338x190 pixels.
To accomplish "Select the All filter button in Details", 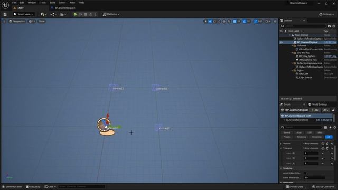I will [x=328, y=137].
